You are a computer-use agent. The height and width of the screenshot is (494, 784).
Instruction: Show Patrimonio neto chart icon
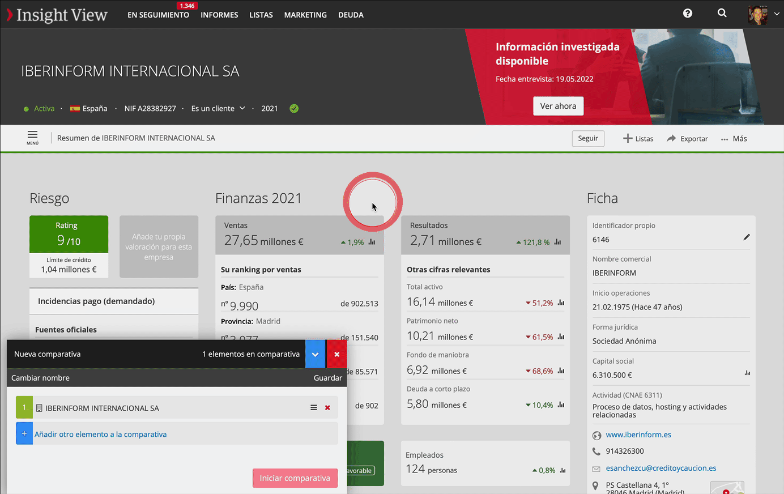pyautogui.click(x=561, y=337)
